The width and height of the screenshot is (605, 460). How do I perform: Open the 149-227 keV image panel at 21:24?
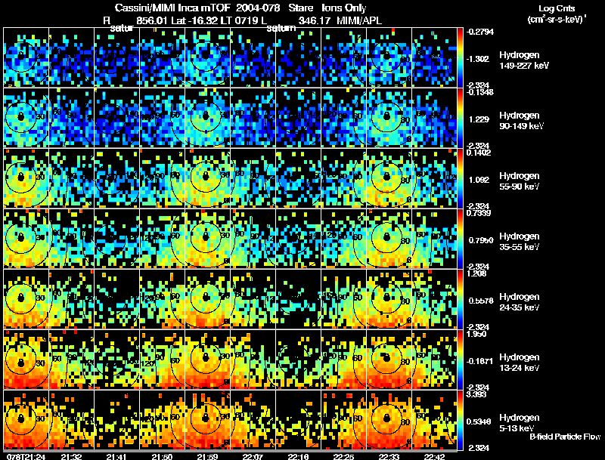(x=26, y=57)
